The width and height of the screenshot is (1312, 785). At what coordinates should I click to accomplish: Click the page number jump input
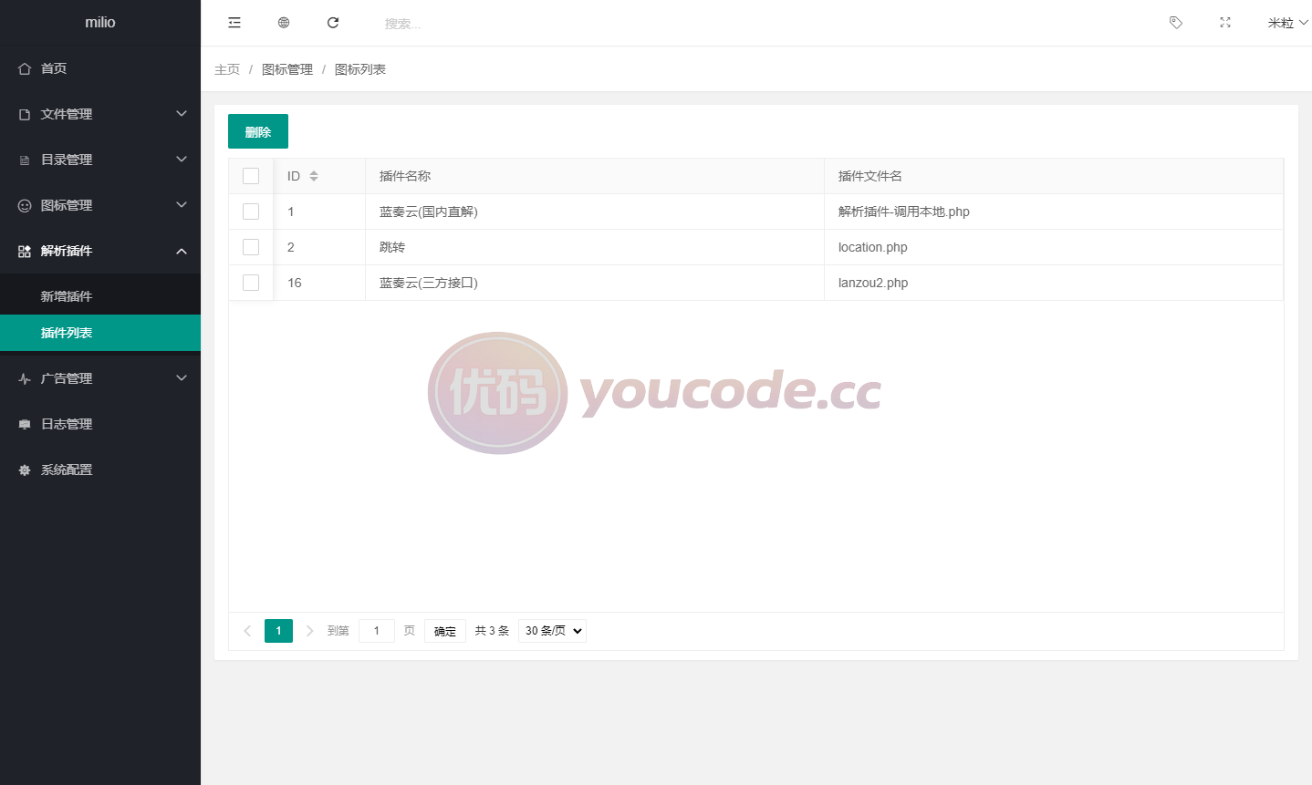(377, 631)
